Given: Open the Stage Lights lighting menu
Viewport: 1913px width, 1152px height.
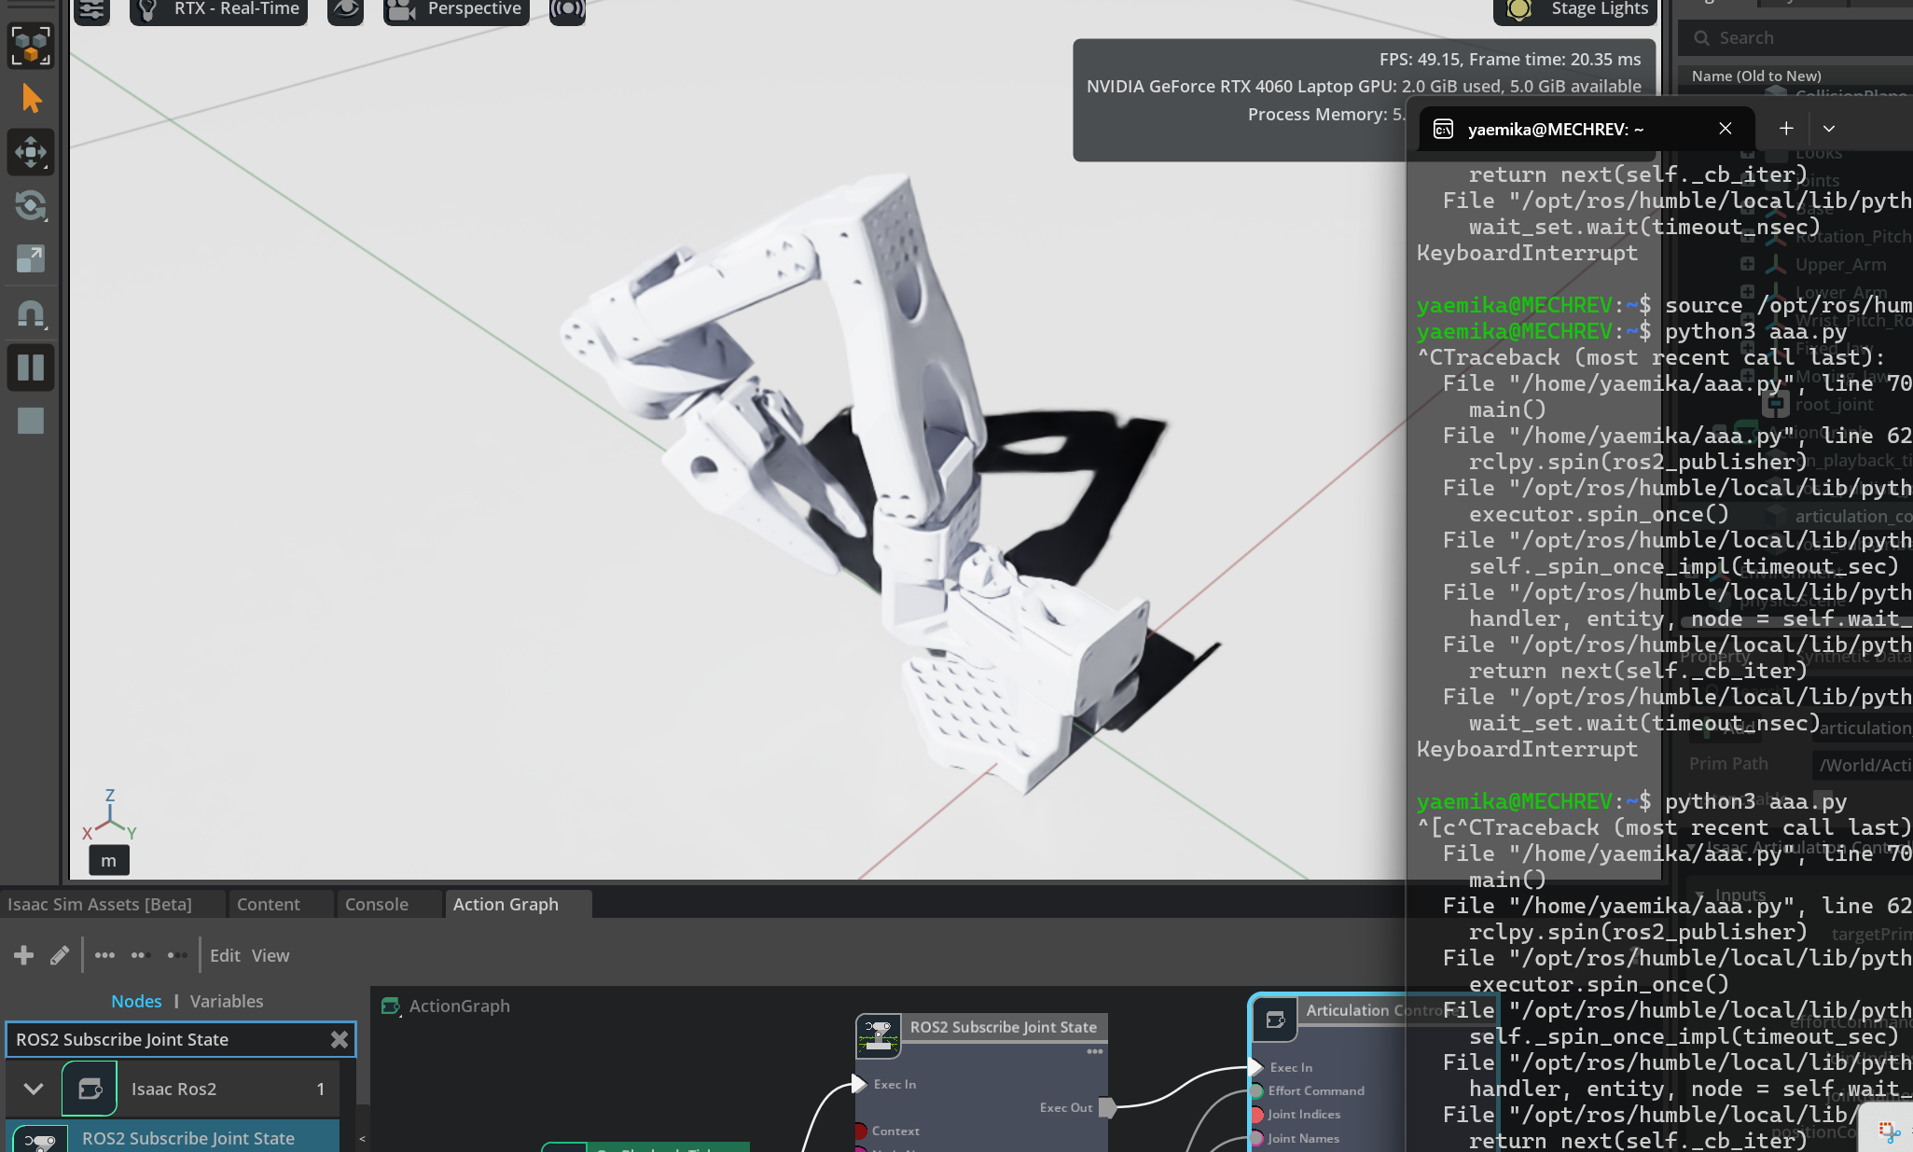Looking at the screenshot, I should click(x=1576, y=10).
